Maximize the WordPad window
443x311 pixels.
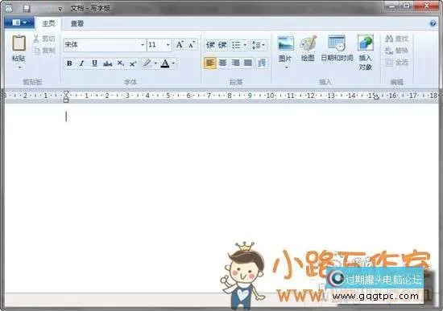(406, 6)
